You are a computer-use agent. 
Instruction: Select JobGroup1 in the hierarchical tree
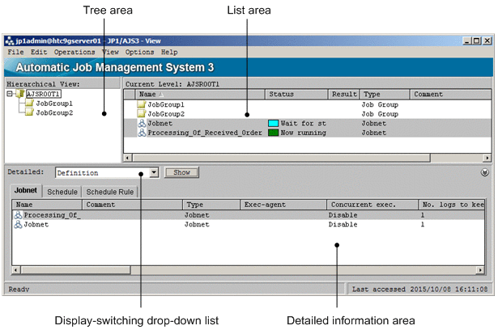click(x=54, y=104)
